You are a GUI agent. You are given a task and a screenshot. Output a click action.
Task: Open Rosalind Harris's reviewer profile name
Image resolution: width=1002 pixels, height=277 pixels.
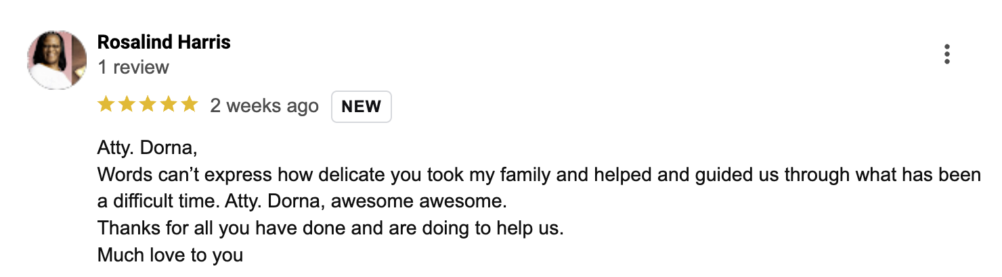[x=164, y=43]
